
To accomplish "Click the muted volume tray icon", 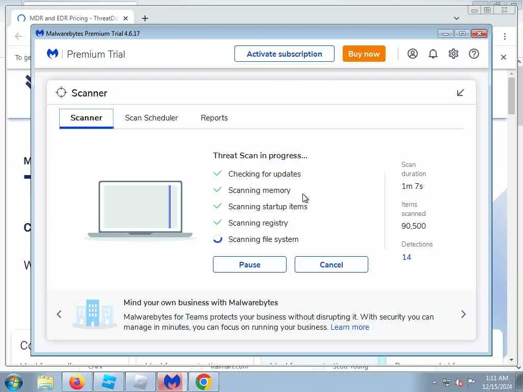I will point(459,382).
